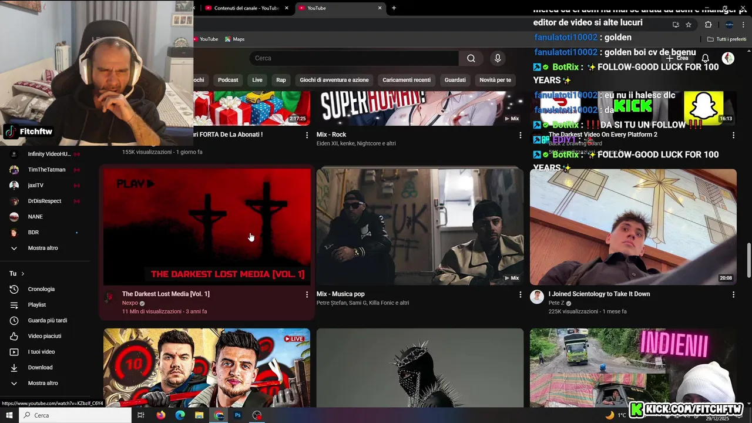The image size is (752, 423).
Task: Open Firefox from the taskbar
Action: pos(161,415)
